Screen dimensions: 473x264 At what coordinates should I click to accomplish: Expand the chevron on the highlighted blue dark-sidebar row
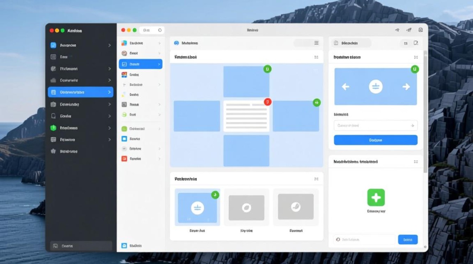pos(109,92)
